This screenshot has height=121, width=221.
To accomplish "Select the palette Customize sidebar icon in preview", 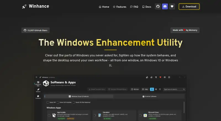I will tap(38, 97).
